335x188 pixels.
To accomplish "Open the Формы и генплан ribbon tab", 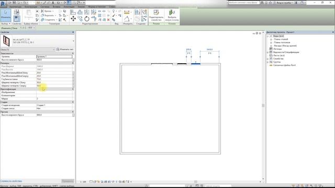I will (x=97, y=7).
